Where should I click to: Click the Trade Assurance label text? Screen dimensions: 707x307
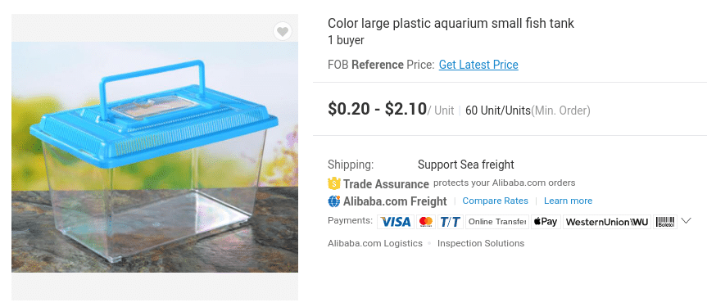[x=386, y=184]
